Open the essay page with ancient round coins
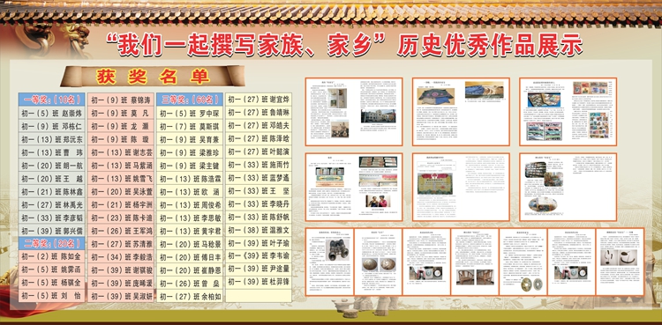 click(523, 262)
